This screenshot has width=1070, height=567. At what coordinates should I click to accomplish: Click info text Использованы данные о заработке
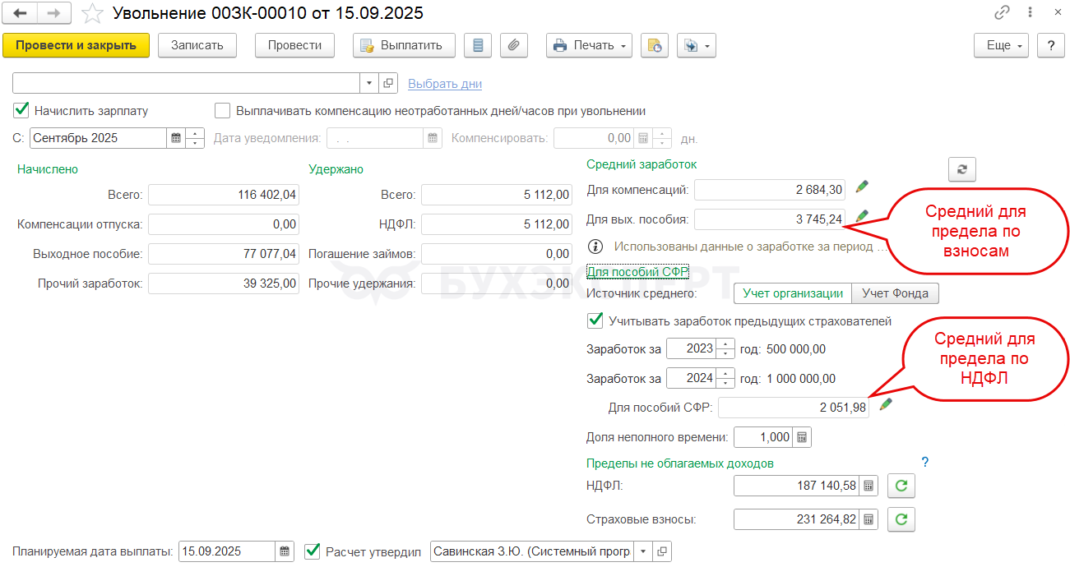tap(751, 246)
